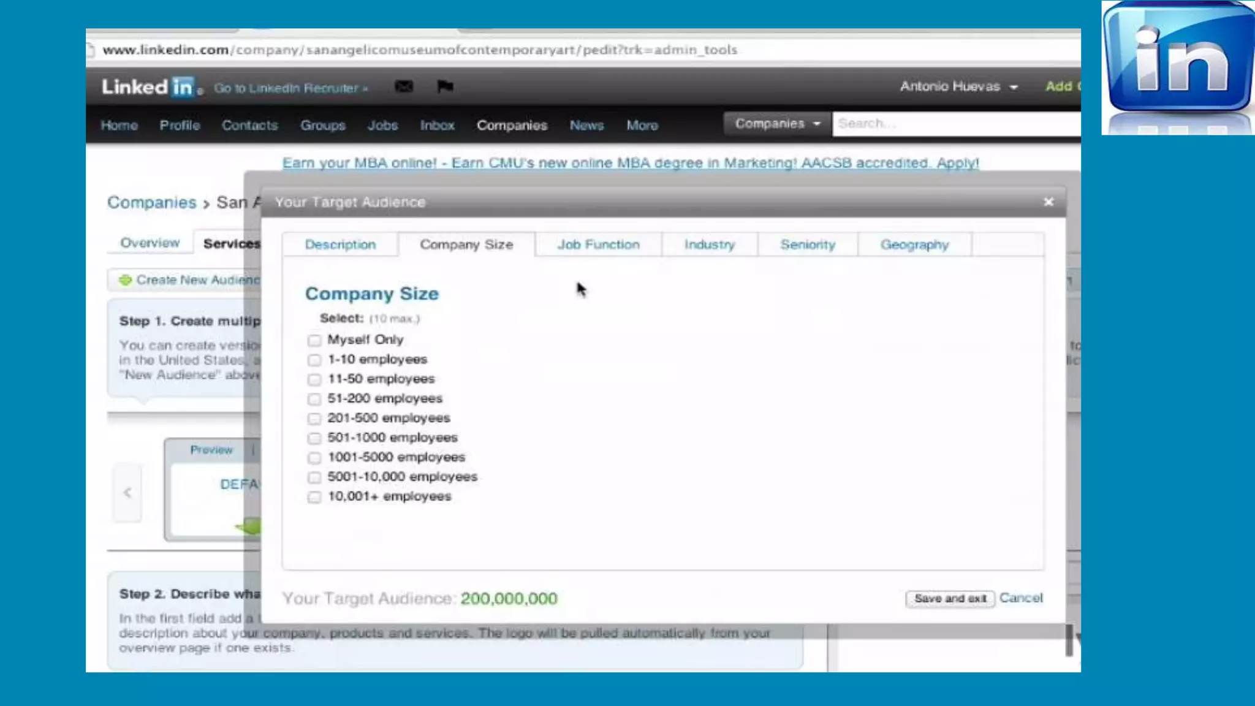Open the Companies search scope dropdown
Image resolution: width=1255 pixels, height=706 pixels.
click(776, 124)
